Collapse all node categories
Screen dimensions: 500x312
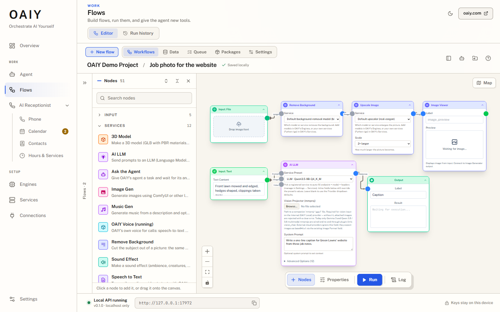[x=177, y=81]
